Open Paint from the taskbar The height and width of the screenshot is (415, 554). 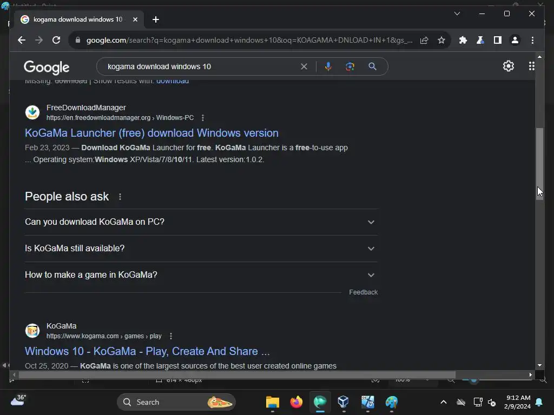pos(392,402)
